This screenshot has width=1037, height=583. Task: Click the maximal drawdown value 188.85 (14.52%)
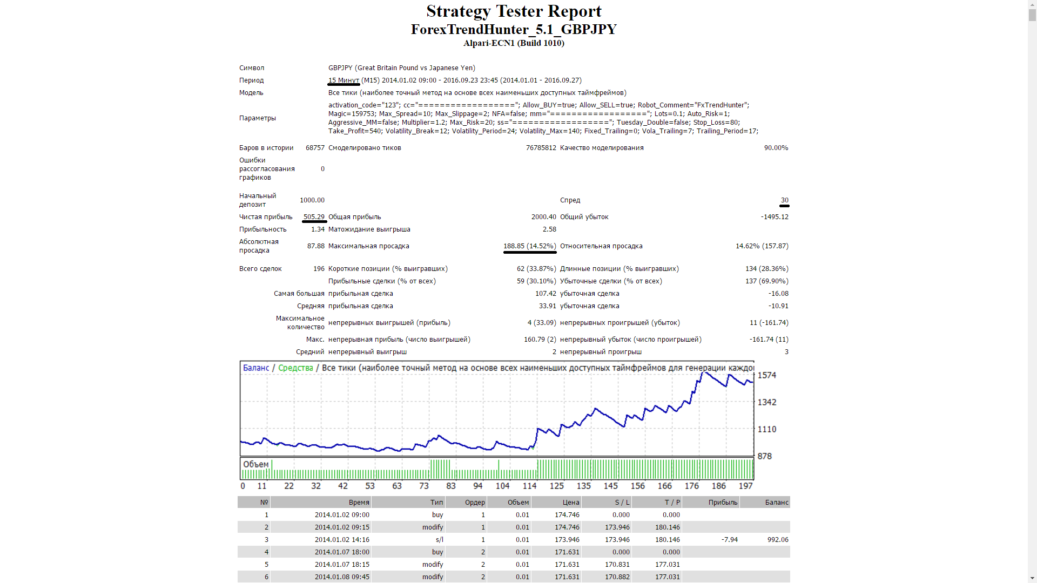[530, 246]
